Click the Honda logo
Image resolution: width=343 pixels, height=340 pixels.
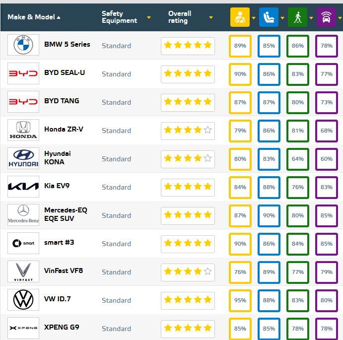pyautogui.click(x=23, y=130)
